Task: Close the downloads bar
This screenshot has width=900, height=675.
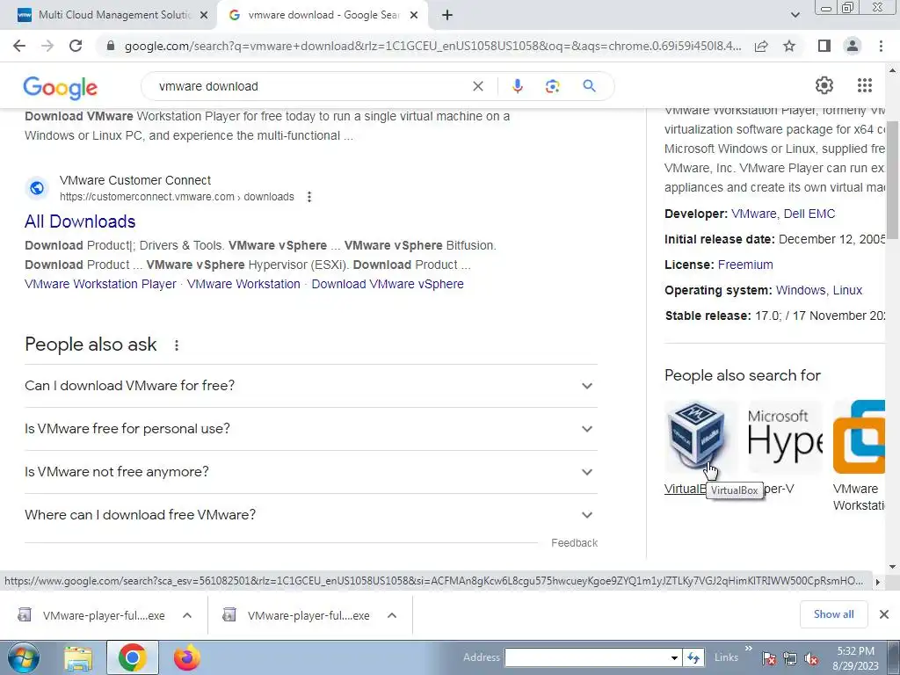Action: pos(884,614)
